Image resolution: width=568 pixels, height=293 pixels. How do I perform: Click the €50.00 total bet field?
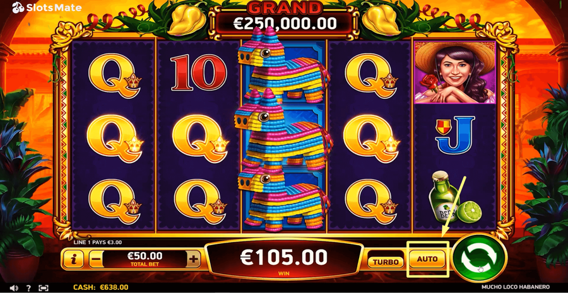tap(145, 259)
